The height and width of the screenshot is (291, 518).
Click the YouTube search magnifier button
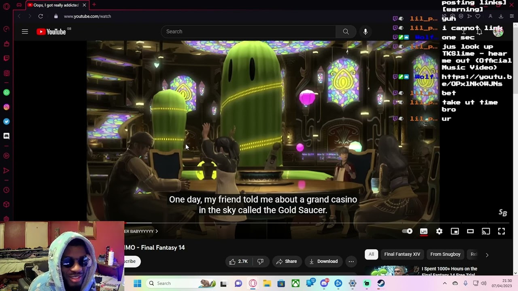click(x=346, y=32)
